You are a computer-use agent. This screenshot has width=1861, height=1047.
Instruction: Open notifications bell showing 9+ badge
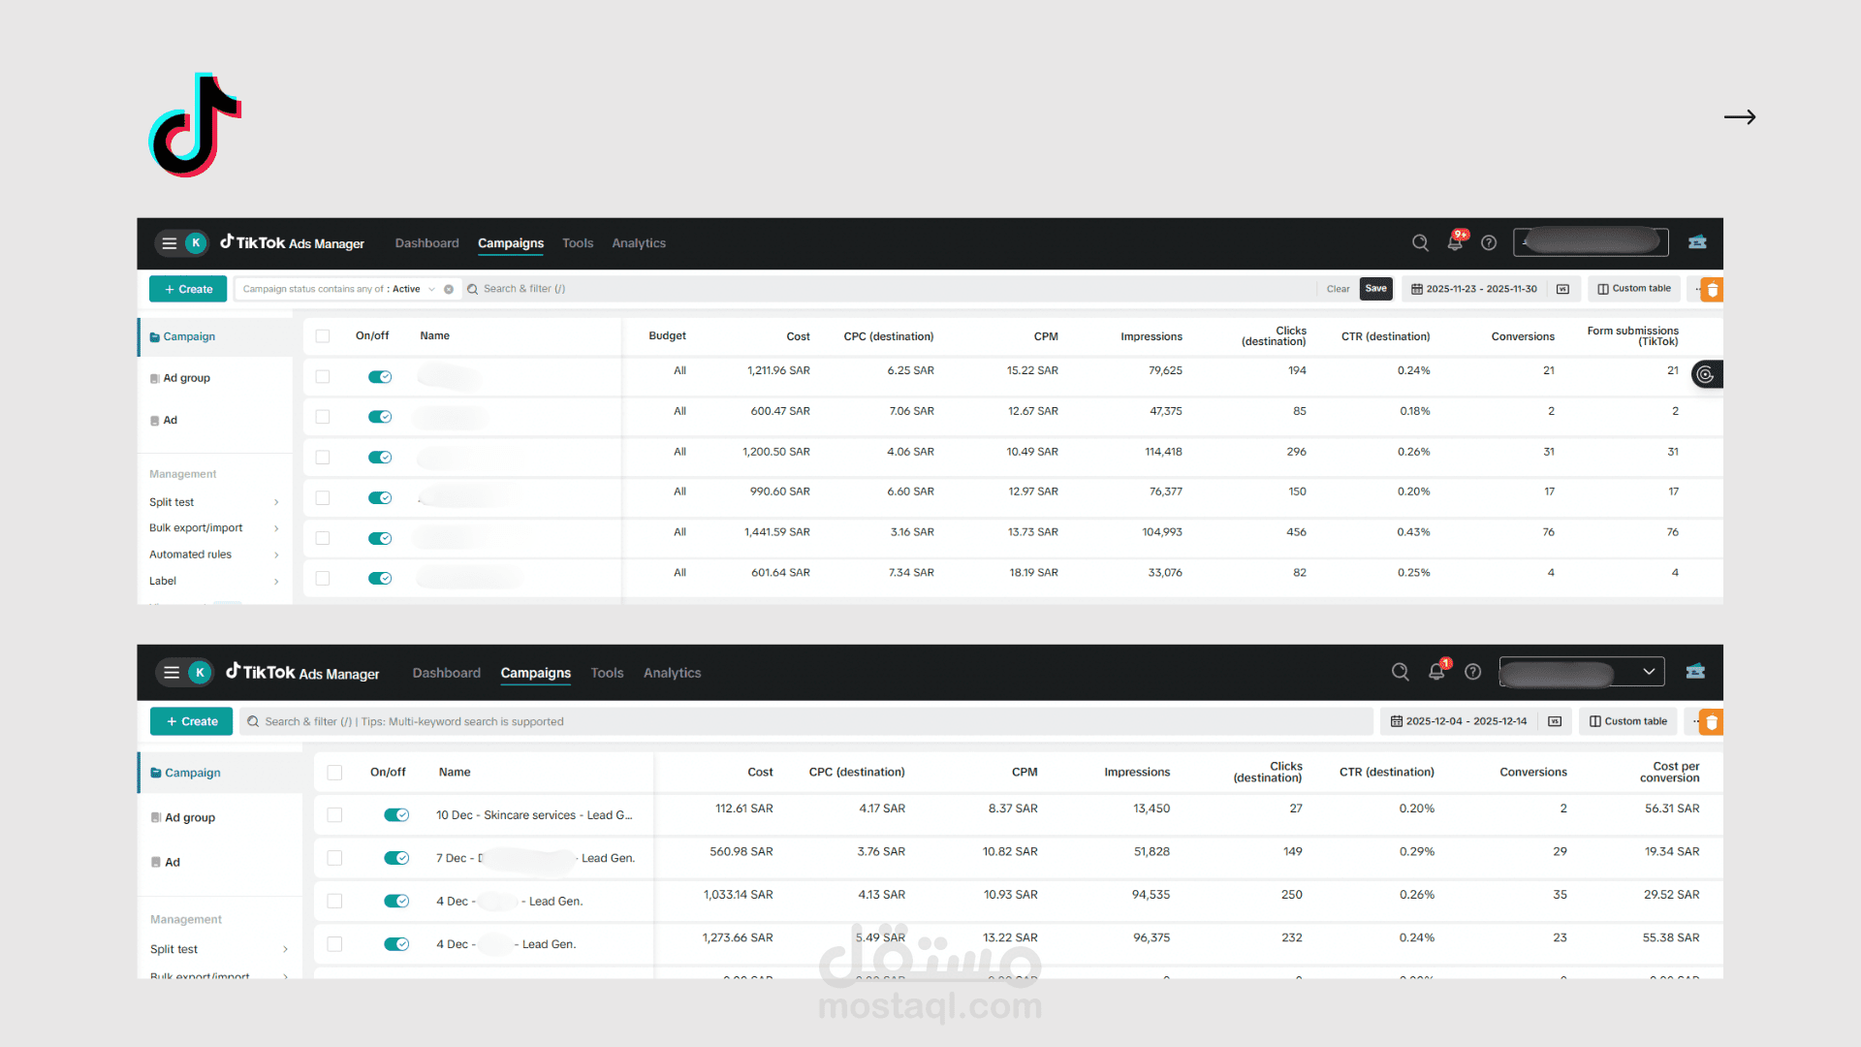pyautogui.click(x=1455, y=242)
